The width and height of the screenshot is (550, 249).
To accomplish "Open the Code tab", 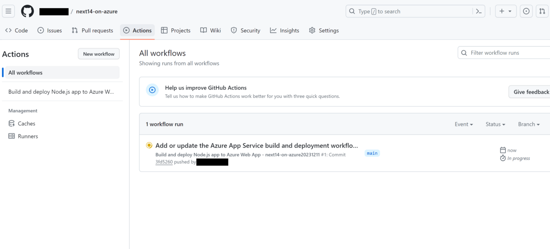I will pos(16,31).
